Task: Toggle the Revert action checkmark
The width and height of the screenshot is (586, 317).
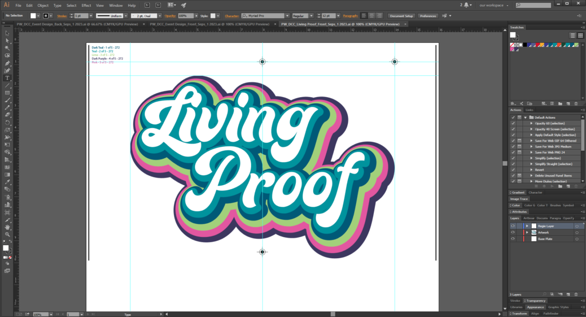Action: (513, 170)
